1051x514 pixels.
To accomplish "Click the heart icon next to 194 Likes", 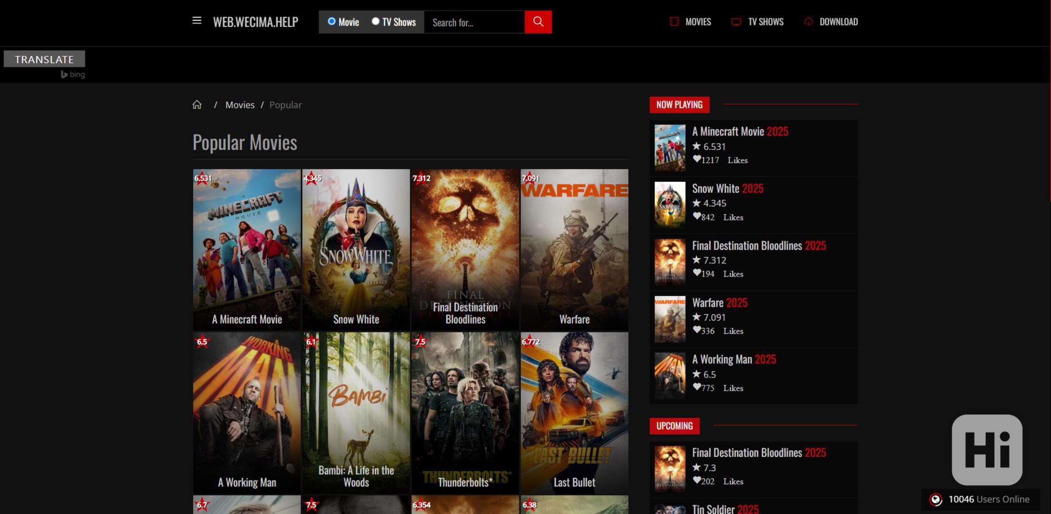I will (697, 273).
